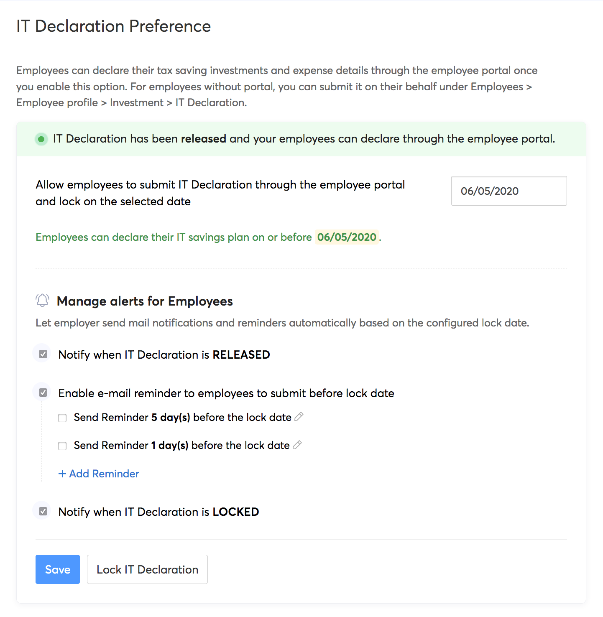Image resolution: width=603 pixels, height=617 pixels.
Task: Edit the 5 day(s) reminder with pencil icon
Action: (299, 416)
